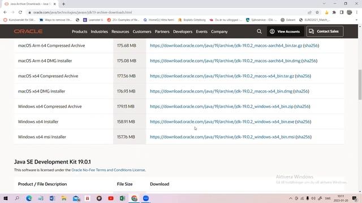Open YouTube app from taskbar
This screenshot has height=203, width=362.
pos(111,198)
